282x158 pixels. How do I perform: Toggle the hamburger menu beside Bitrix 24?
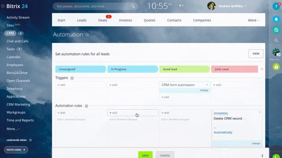tap(3, 6)
